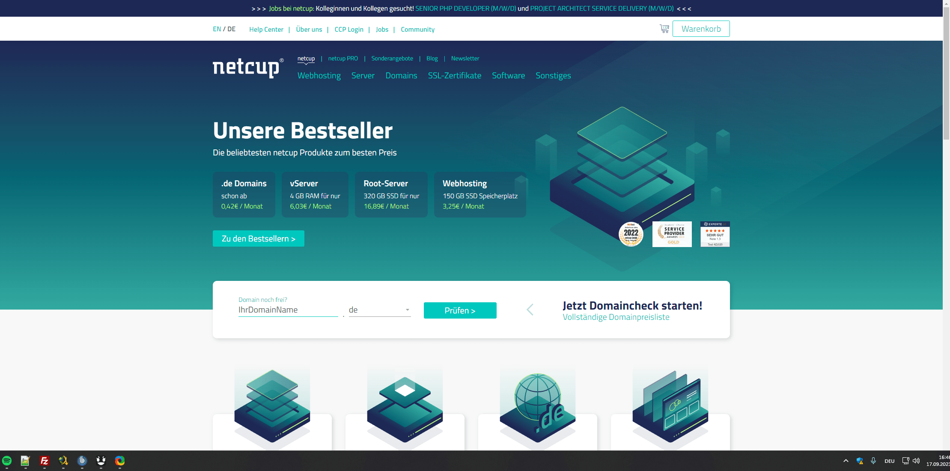
Task: Click the microphone tray icon
Action: [x=873, y=461]
